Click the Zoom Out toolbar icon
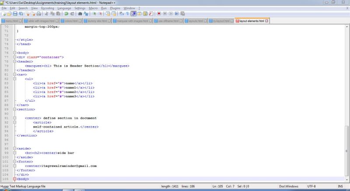The width and height of the screenshot is (350, 191). pyautogui.click(x=100, y=14)
